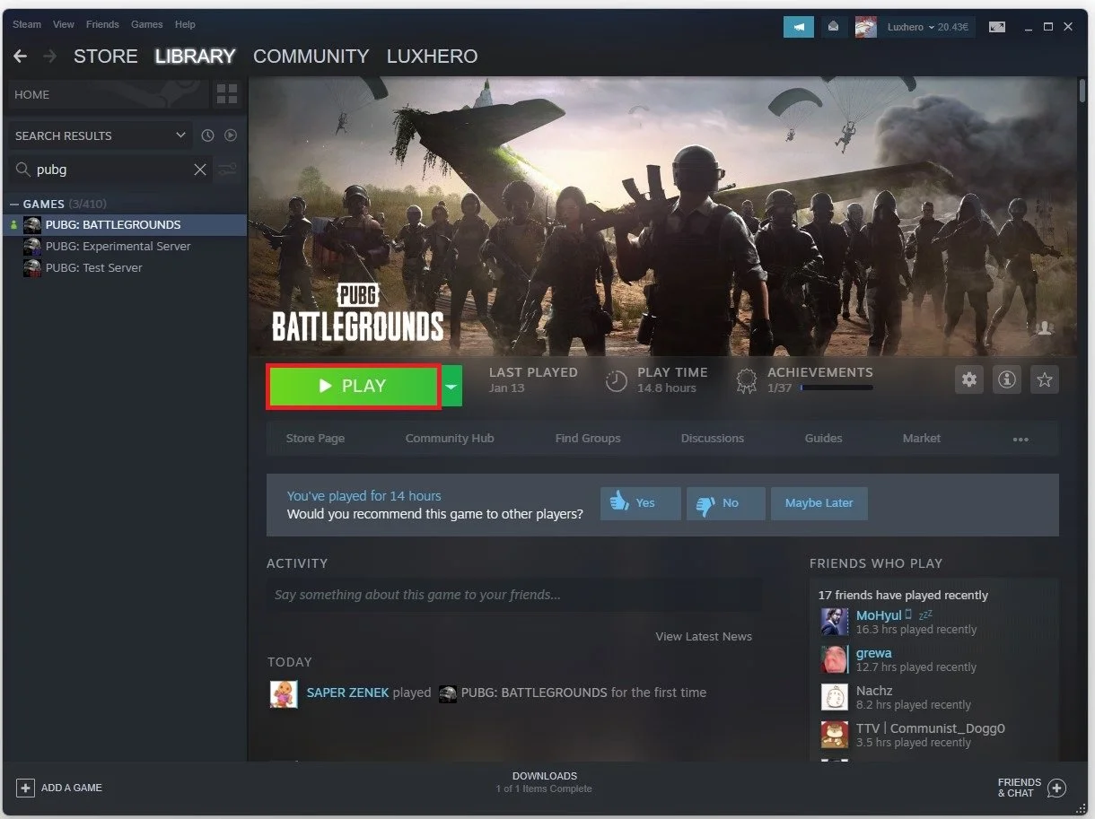The width and height of the screenshot is (1095, 819).
Task: Click the friends-who-play icon on banner
Action: point(1044,328)
